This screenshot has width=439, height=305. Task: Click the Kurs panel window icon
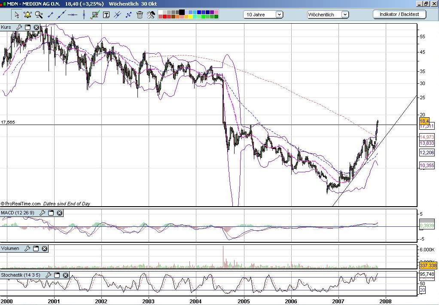[28, 27]
